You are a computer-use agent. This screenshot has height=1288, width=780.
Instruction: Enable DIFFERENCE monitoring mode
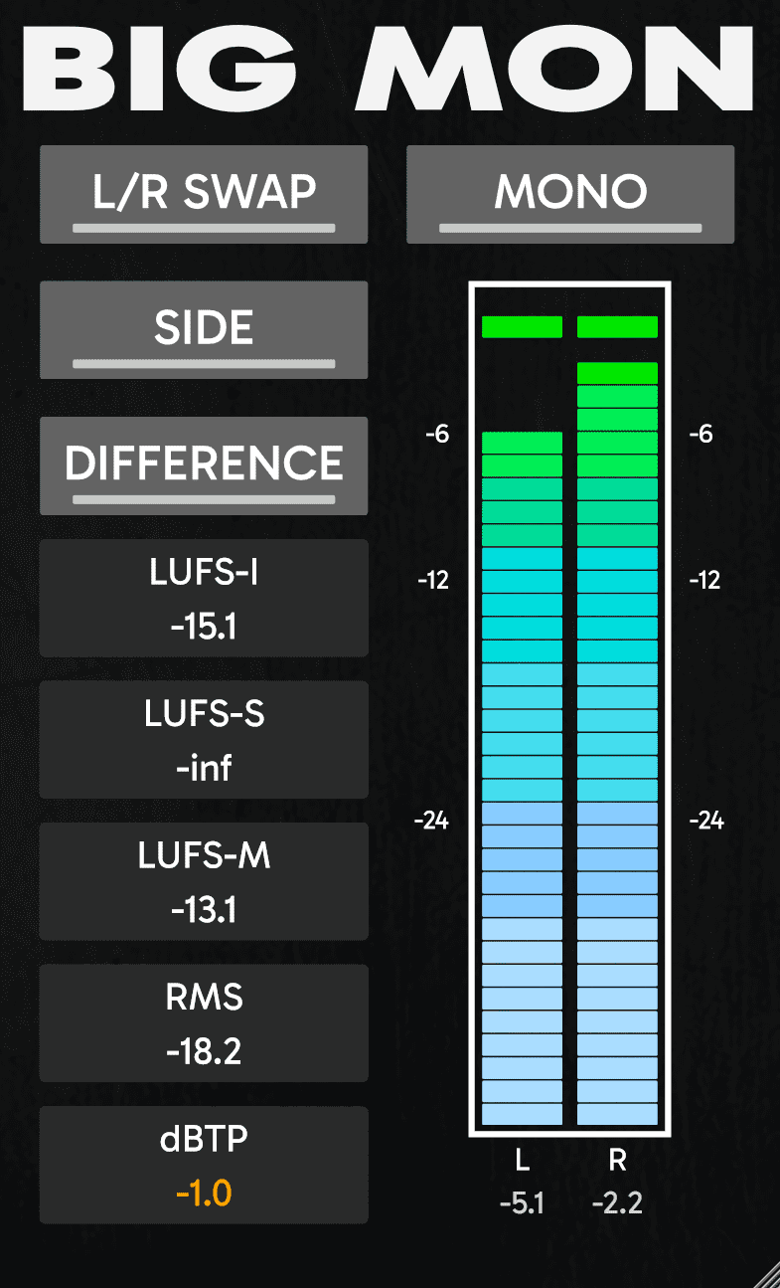click(204, 464)
